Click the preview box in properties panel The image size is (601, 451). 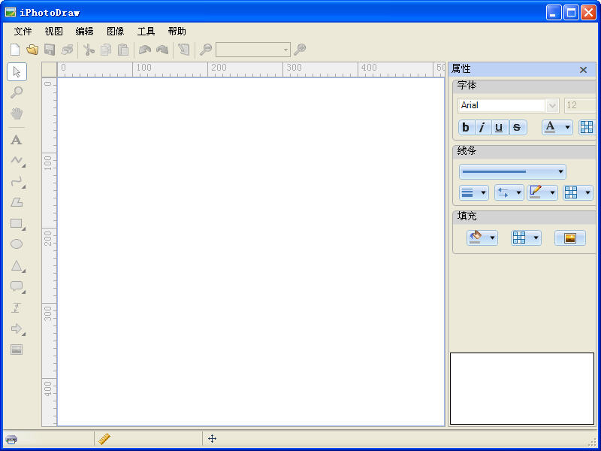point(522,389)
